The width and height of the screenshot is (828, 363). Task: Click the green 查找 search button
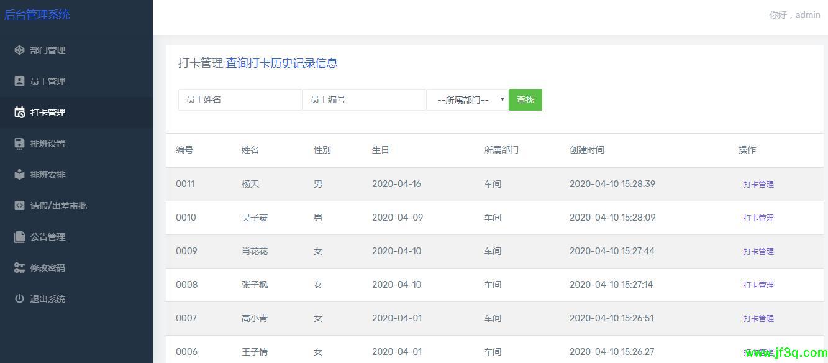525,99
